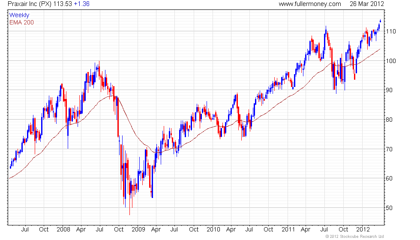Click the Oct label right before 2008
420x240 pixels.
pos(44,229)
